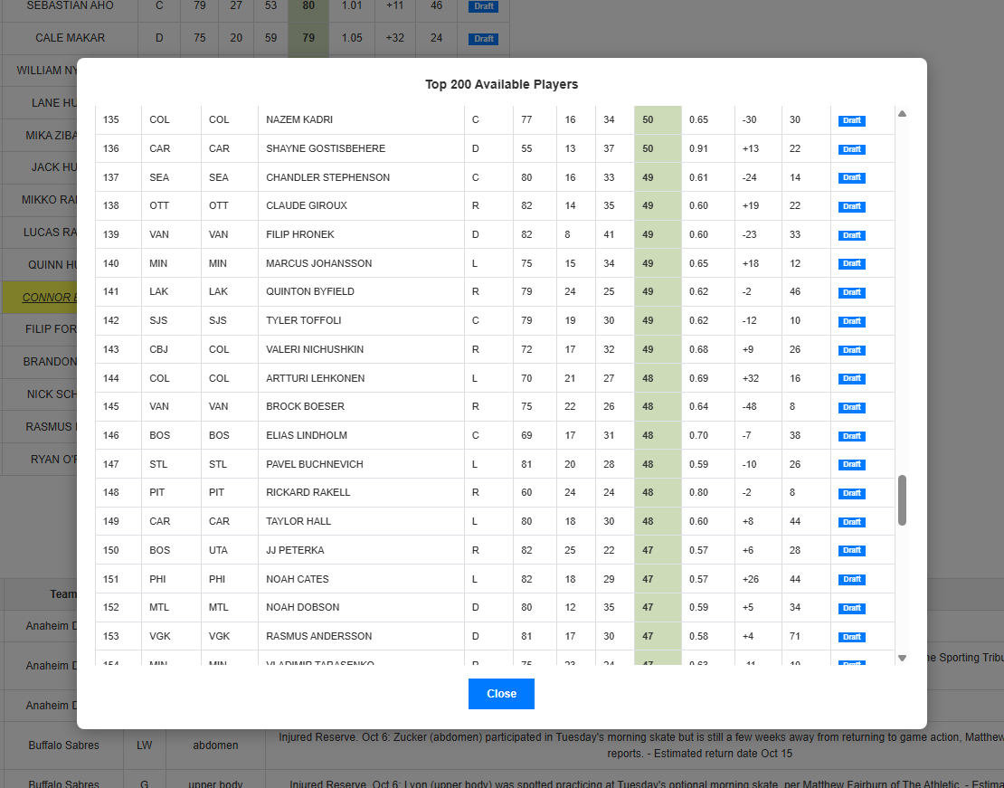Select player name FILIP HRONEK

pyautogui.click(x=299, y=234)
